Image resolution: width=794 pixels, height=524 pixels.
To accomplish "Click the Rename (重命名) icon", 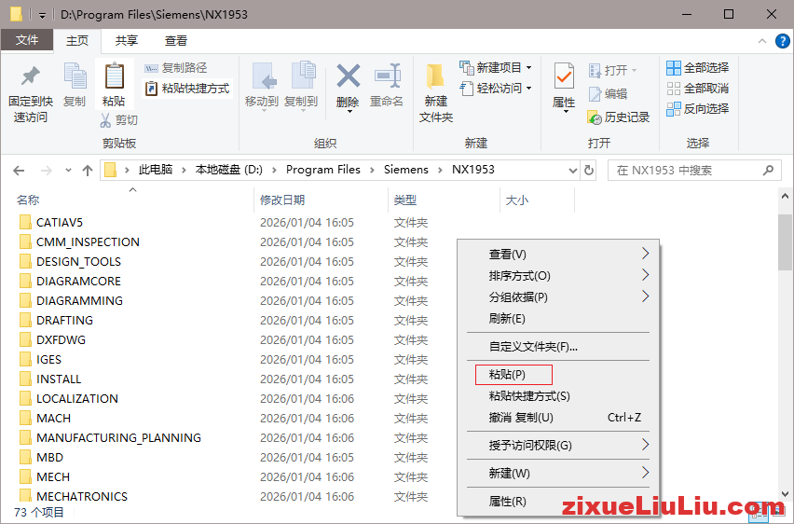I will point(387,76).
